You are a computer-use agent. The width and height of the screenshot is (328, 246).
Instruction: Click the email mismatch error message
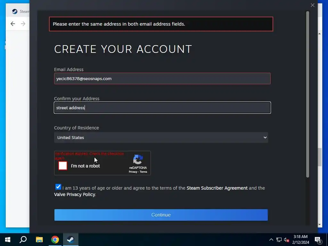tap(161, 24)
